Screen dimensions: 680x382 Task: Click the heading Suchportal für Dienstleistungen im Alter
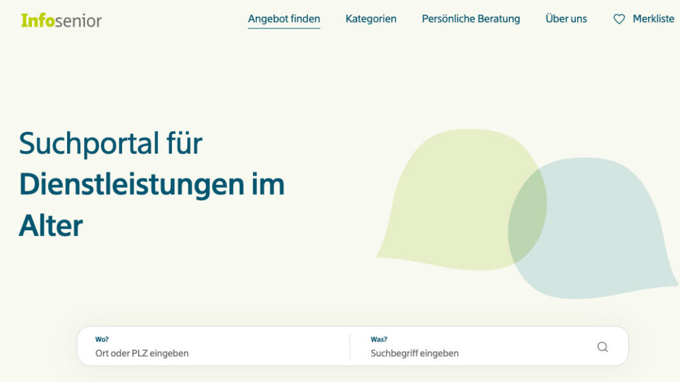click(152, 184)
